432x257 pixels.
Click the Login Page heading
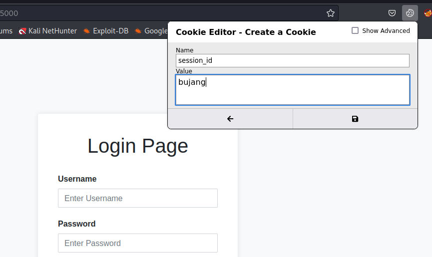138,146
